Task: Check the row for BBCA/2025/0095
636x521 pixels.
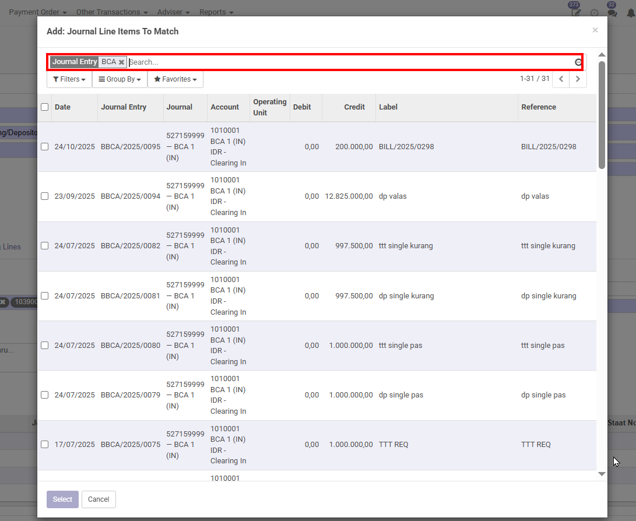Action: point(45,147)
